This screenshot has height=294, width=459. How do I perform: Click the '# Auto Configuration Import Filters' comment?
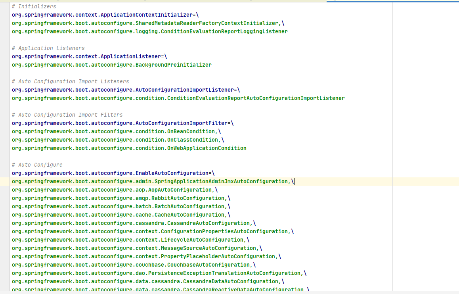pos(67,115)
